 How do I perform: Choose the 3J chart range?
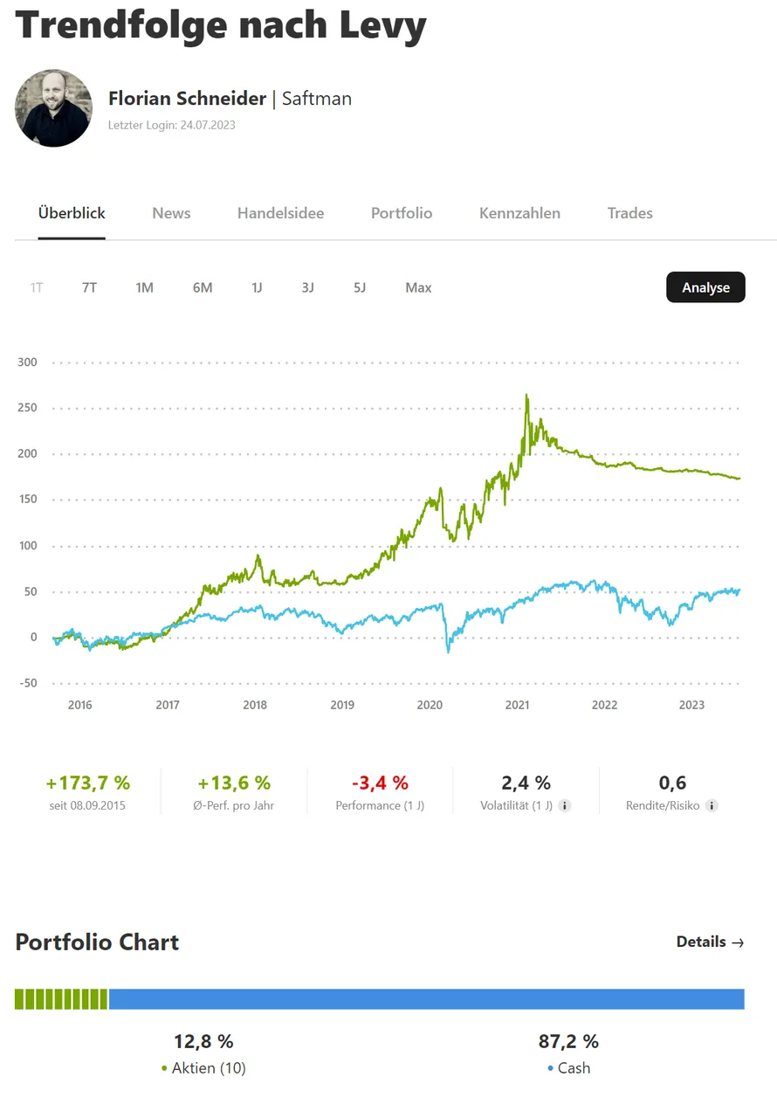(307, 287)
